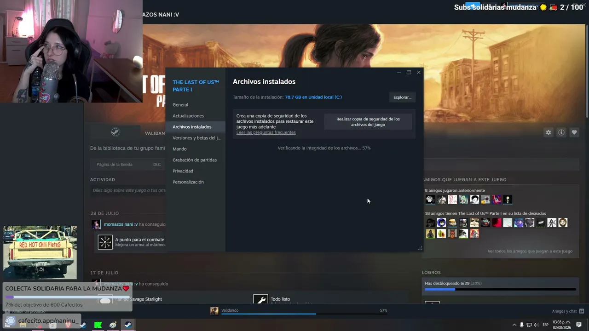Close the properties dialog

coord(418,72)
